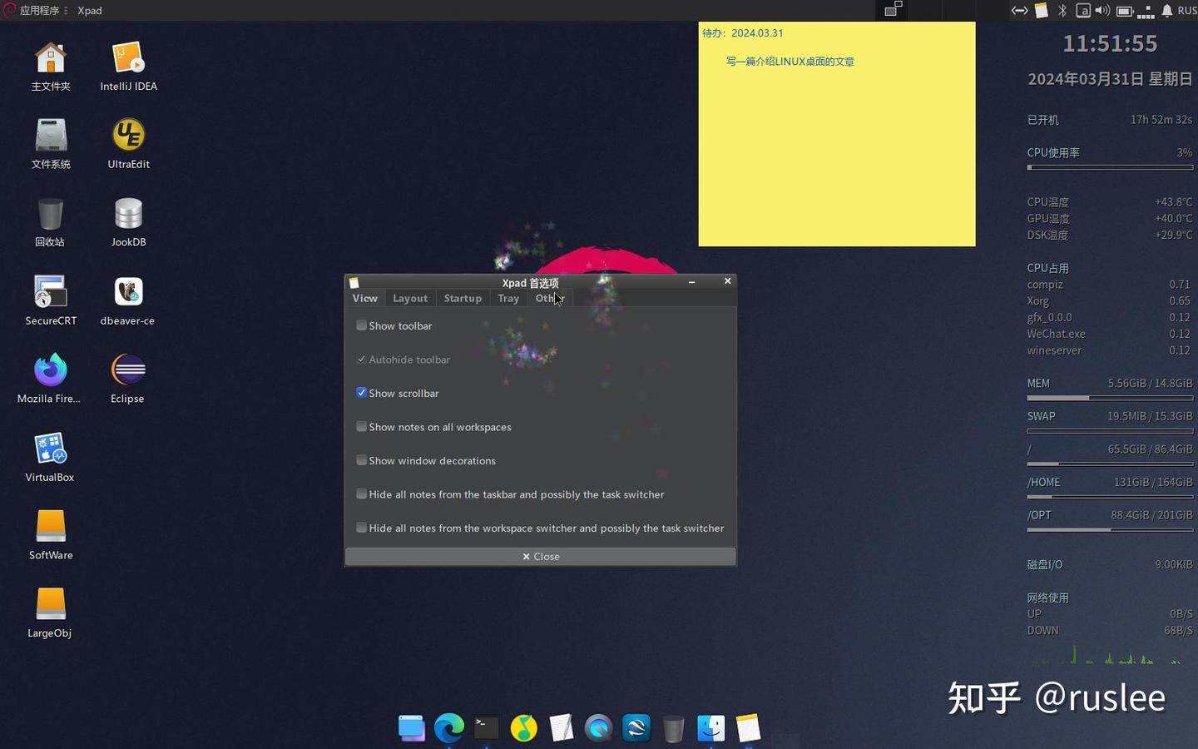Open UltraEdit from the desktop
1198x749 pixels.
point(127,136)
